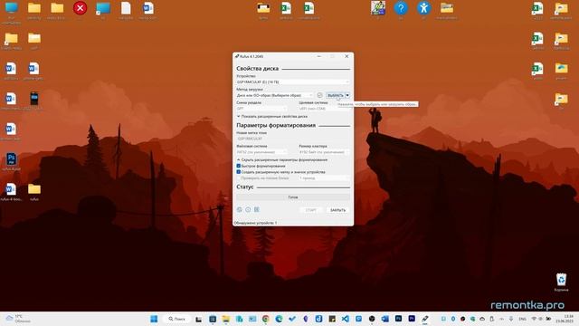Open Microsoft Edge from the taskbar
Screen dimensions: 579x326
[279, 319]
